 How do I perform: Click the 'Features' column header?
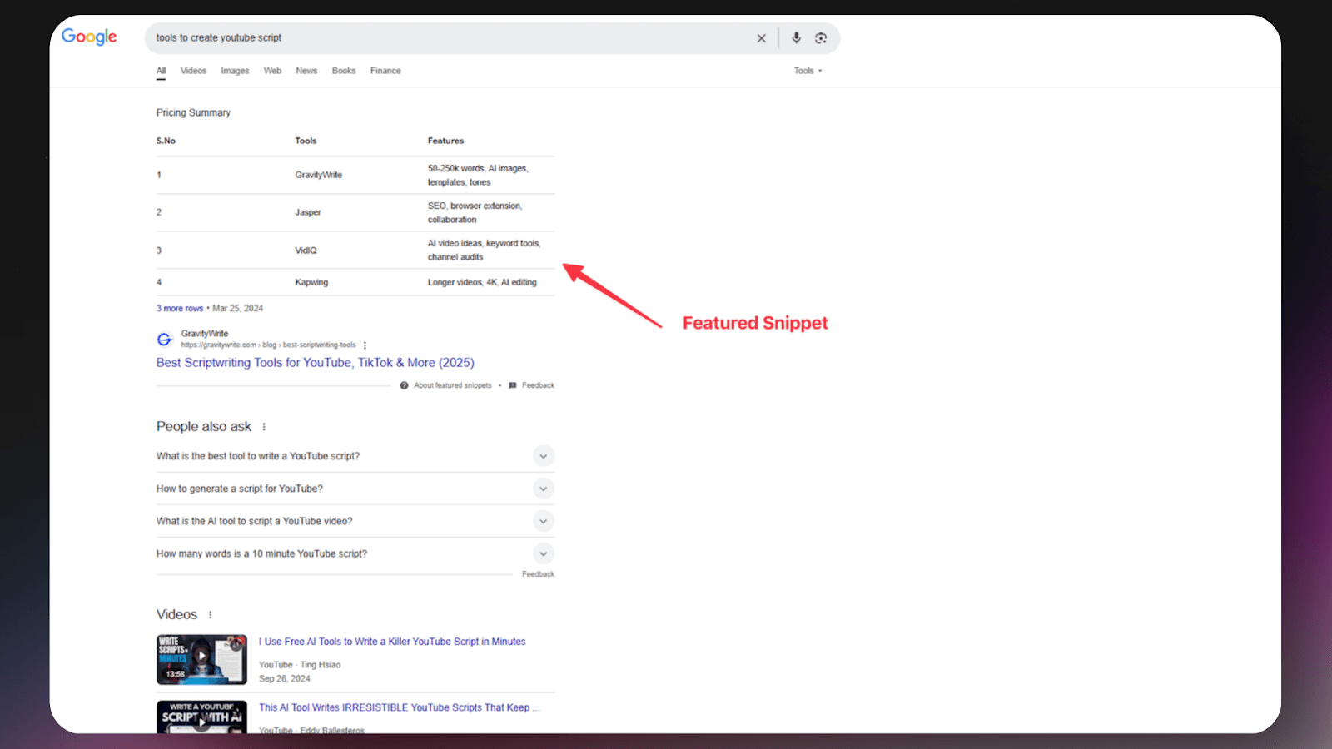point(445,141)
